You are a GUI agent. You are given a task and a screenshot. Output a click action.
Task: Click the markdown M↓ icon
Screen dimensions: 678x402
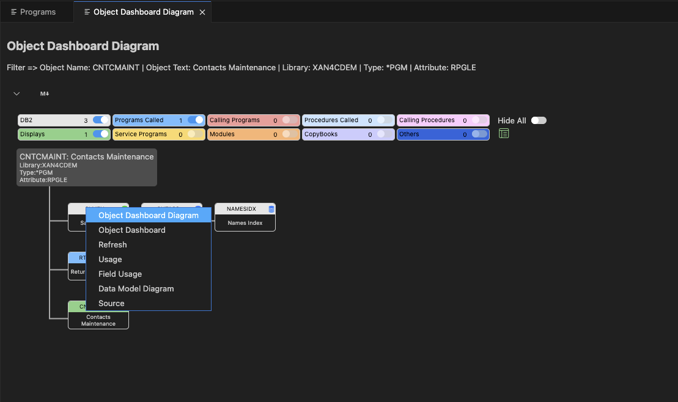pyautogui.click(x=45, y=93)
